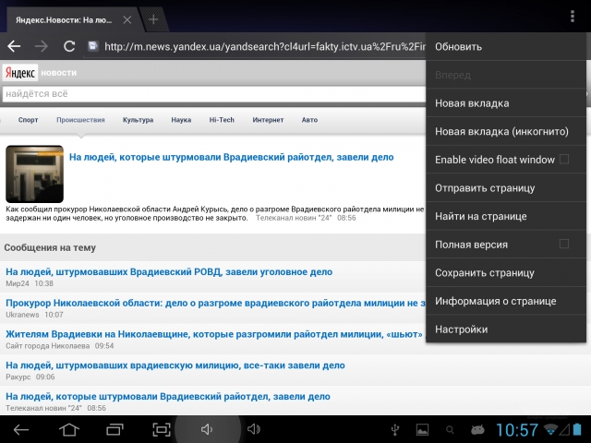591x443 pixels.
Task: Tap the Yandex search input field
Action: [212, 93]
